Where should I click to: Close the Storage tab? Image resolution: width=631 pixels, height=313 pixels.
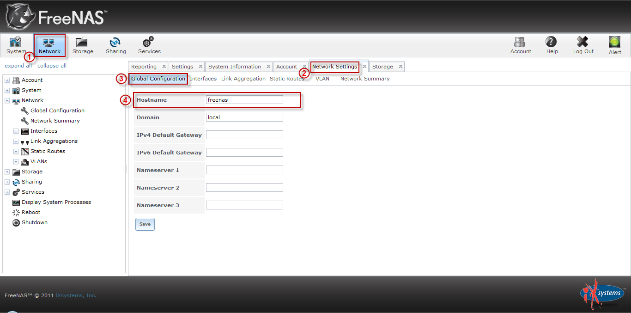pyautogui.click(x=400, y=67)
